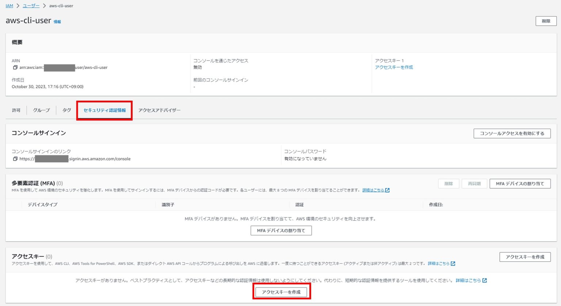561x306 pixels.
Task: Open the タグ tab
Action: point(66,110)
